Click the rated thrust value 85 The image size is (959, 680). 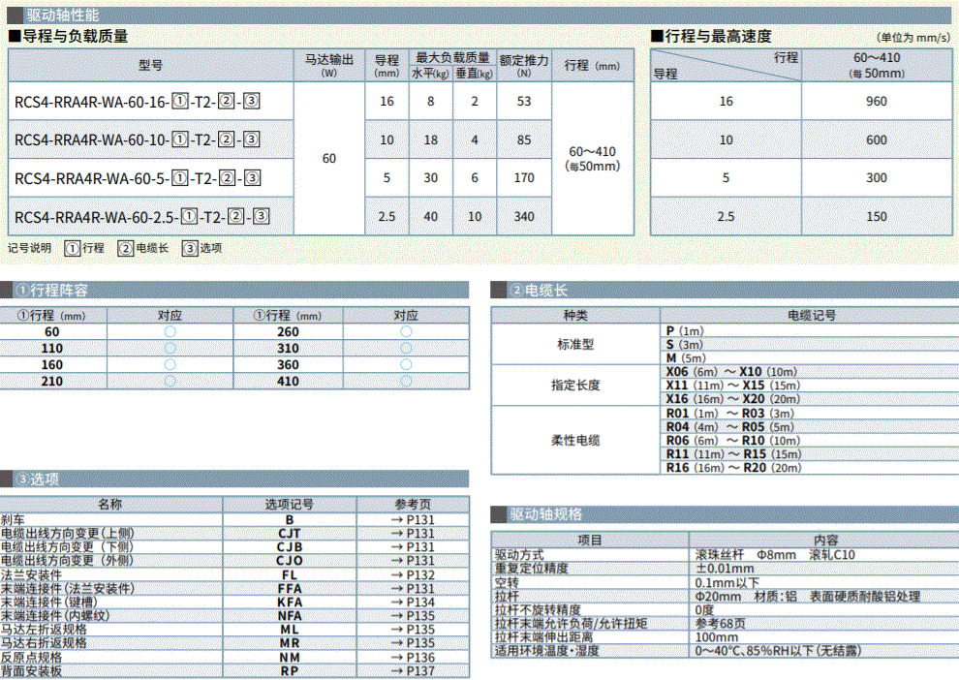[524, 140]
